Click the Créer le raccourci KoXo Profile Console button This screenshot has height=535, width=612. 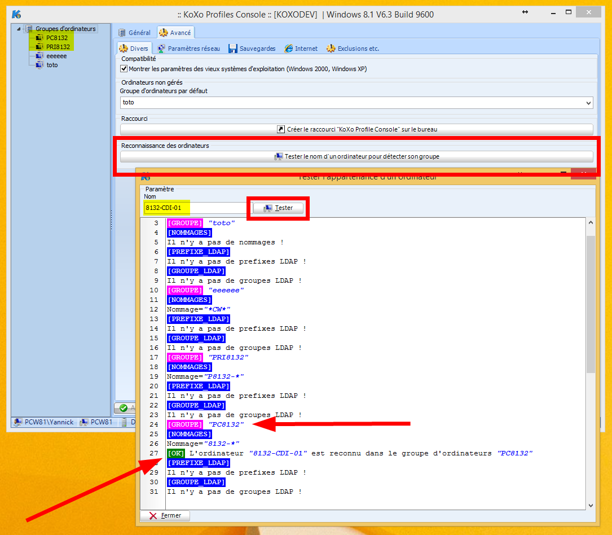click(356, 129)
